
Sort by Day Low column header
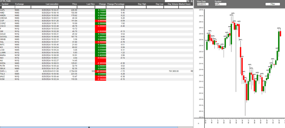click(160, 4)
